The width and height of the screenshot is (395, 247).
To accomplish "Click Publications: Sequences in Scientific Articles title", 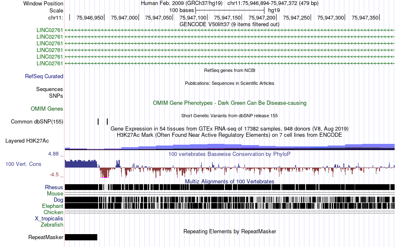I will click(x=230, y=83).
